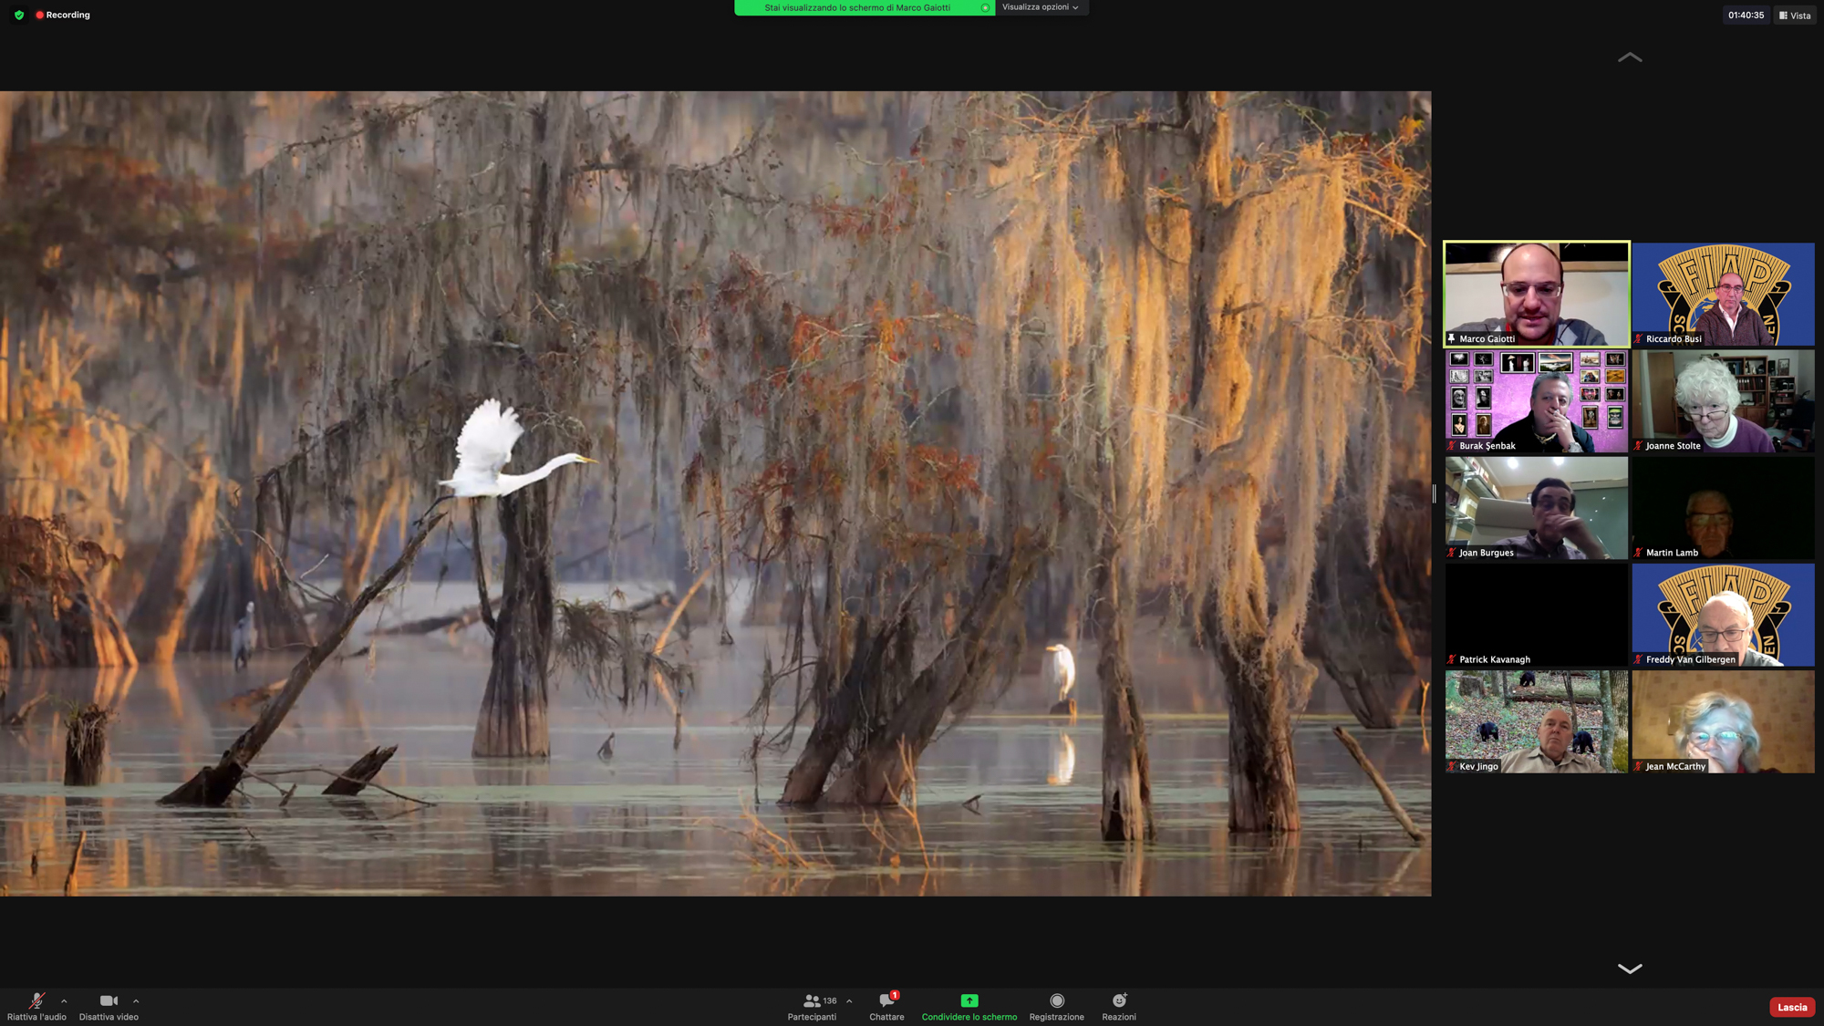Expand the Partecipanti options caret

(849, 1000)
